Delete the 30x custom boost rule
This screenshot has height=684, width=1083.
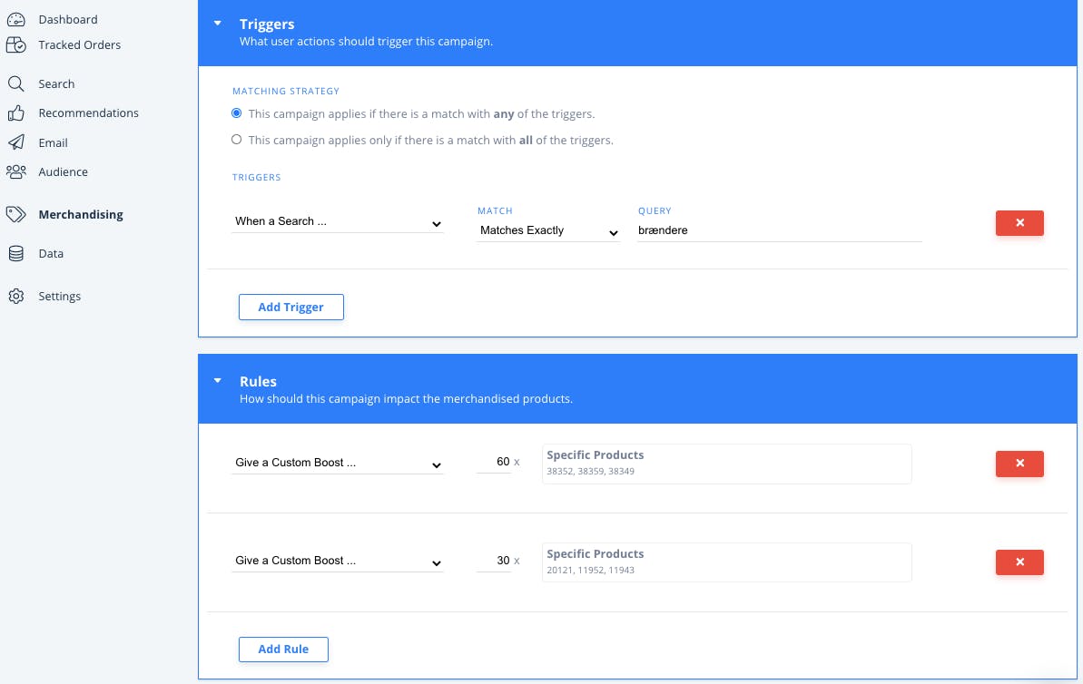tap(1019, 562)
